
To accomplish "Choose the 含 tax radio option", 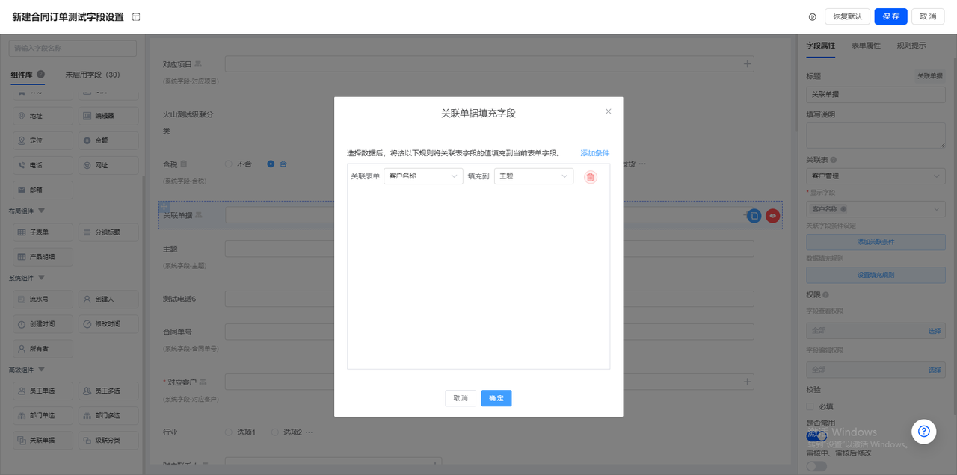I will pos(271,164).
